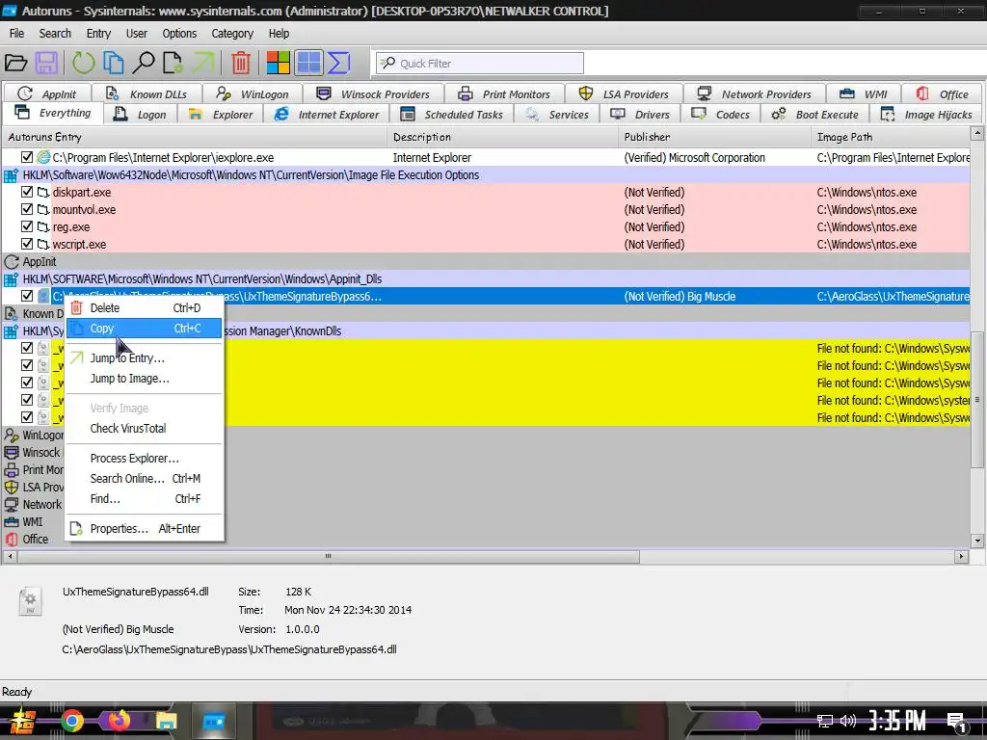This screenshot has height=740, width=987.
Task: Open Properties from the context menu
Action: [x=145, y=529]
